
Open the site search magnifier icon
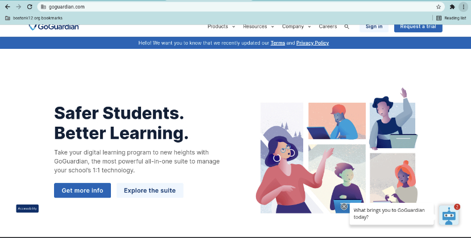click(346, 27)
